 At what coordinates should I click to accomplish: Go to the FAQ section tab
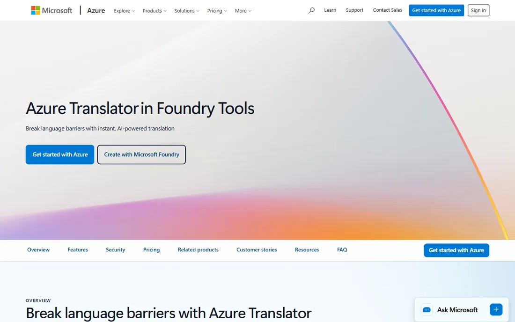(x=342, y=250)
